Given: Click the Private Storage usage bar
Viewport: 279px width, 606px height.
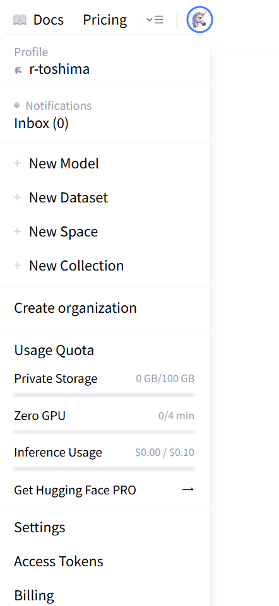Looking at the screenshot, I should pyautogui.click(x=104, y=395).
